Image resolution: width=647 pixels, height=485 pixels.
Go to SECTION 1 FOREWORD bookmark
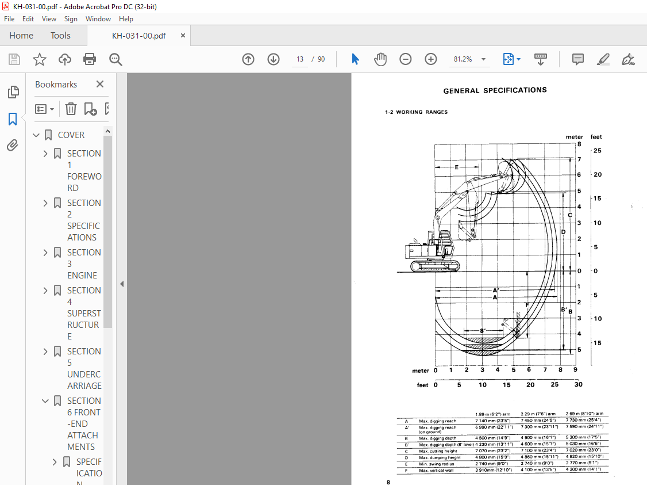pyautogui.click(x=84, y=171)
